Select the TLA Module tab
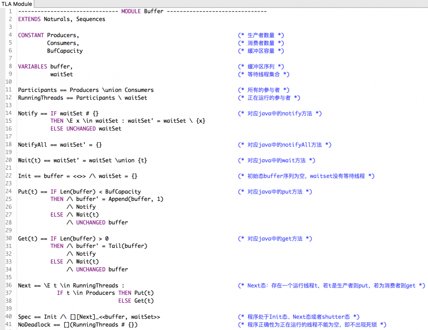The height and width of the screenshot is (330, 428). tap(17, 4)
